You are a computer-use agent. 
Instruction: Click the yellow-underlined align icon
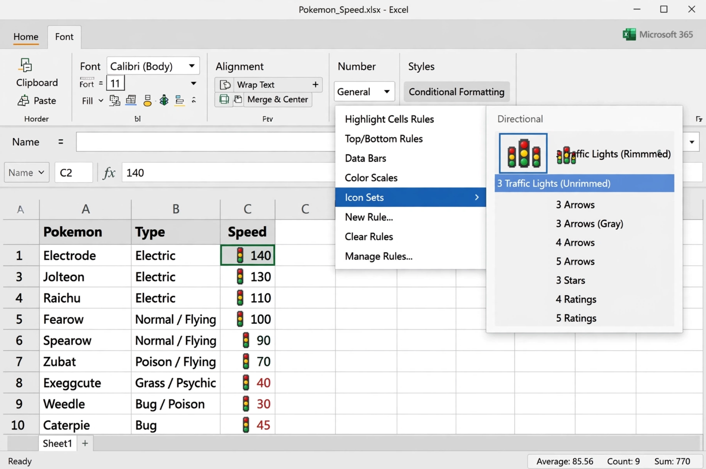[179, 100]
